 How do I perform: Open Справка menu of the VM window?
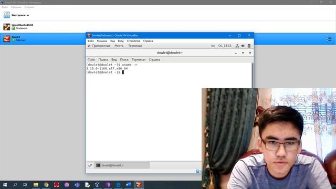click(148, 41)
